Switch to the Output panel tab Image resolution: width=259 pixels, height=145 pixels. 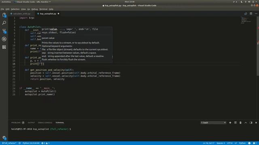pyautogui.click(x=31, y=122)
